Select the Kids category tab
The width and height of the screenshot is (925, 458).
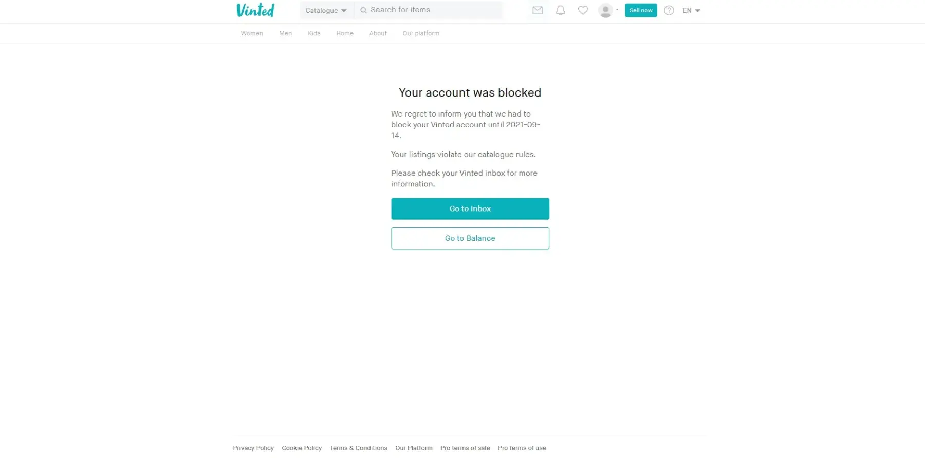(x=314, y=33)
